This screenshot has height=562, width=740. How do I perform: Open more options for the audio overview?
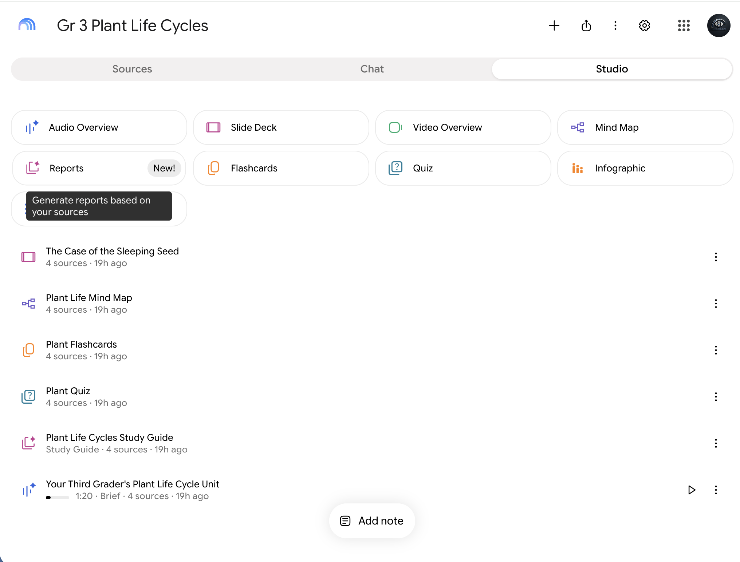point(716,490)
